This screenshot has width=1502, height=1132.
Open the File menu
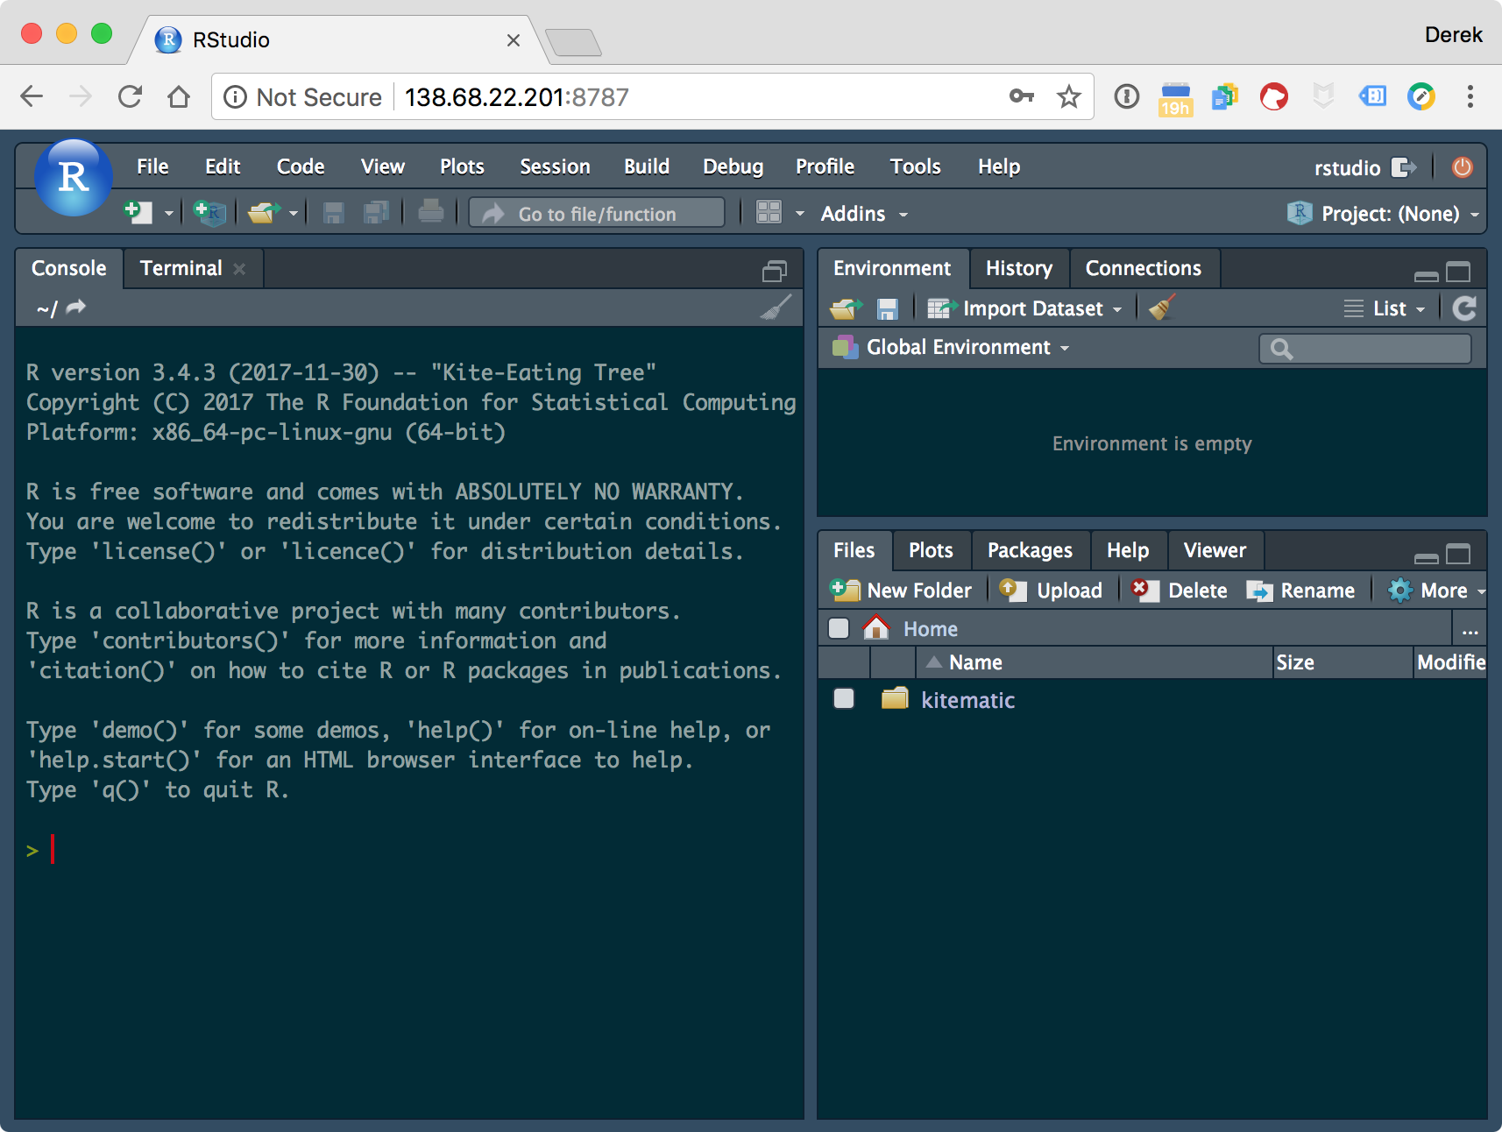click(x=152, y=166)
